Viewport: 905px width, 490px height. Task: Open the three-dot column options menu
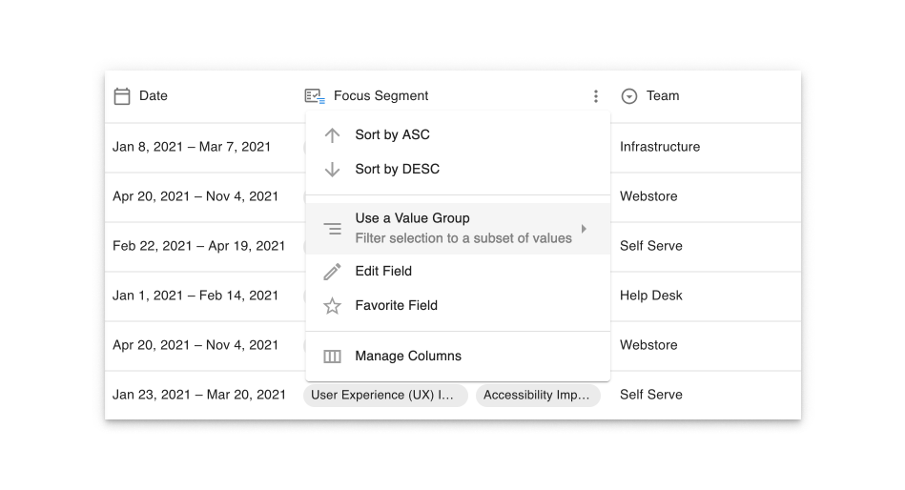pos(596,96)
